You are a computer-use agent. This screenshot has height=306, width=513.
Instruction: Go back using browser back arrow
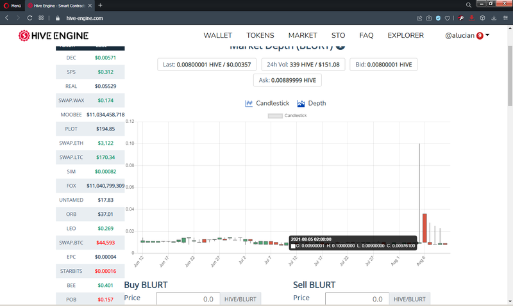[7, 18]
